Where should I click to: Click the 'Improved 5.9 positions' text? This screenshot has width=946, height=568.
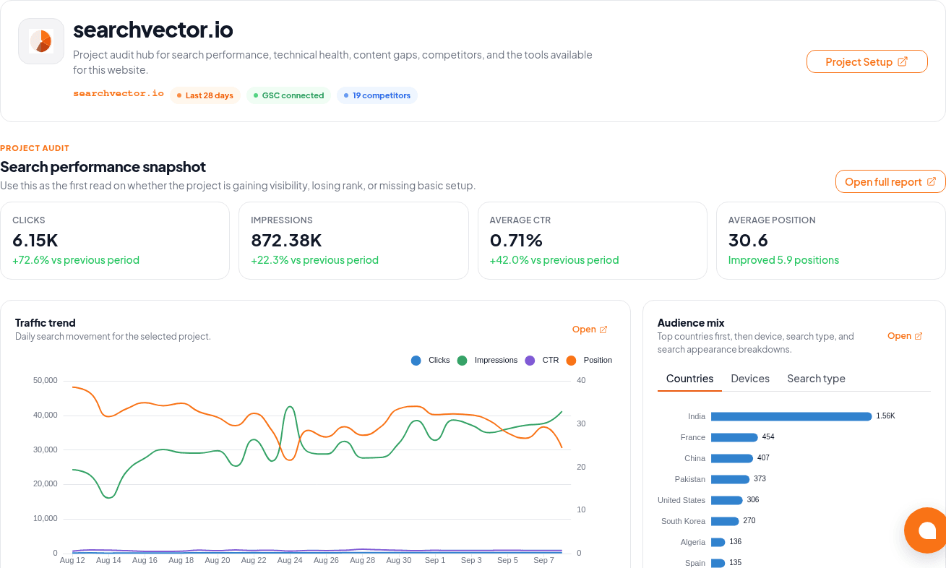click(783, 260)
